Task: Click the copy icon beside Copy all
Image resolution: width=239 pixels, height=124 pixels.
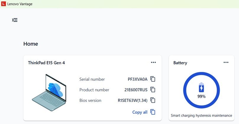Action: click(x=153, y=112)
